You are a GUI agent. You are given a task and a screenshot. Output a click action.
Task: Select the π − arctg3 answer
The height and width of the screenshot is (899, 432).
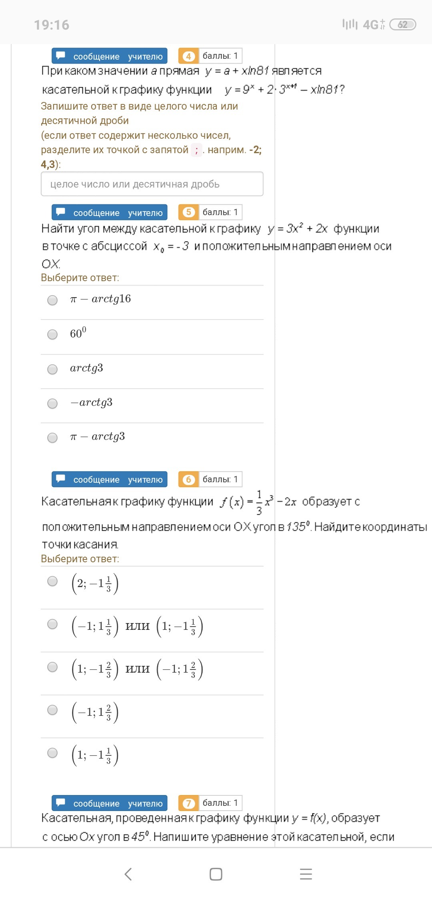click(52, 438)
